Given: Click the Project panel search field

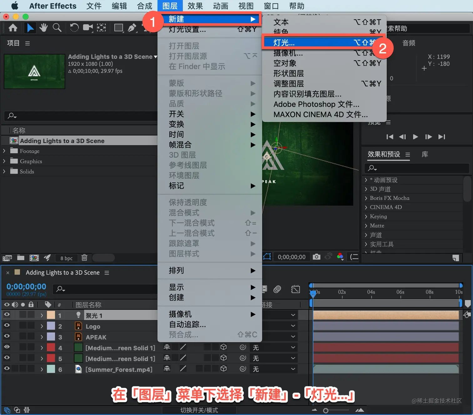Looking at the screenshot, I should 81,116.
